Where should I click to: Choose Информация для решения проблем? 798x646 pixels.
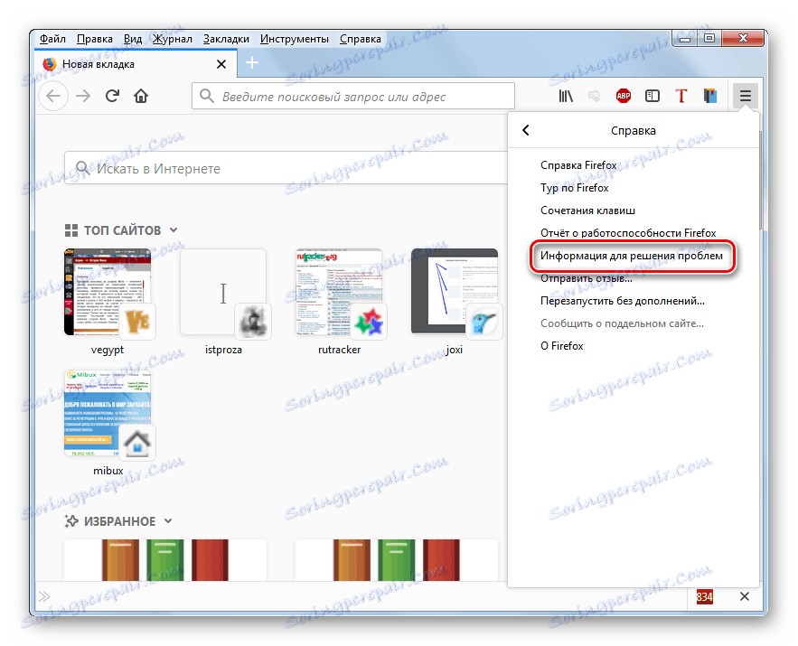[632, 256]
